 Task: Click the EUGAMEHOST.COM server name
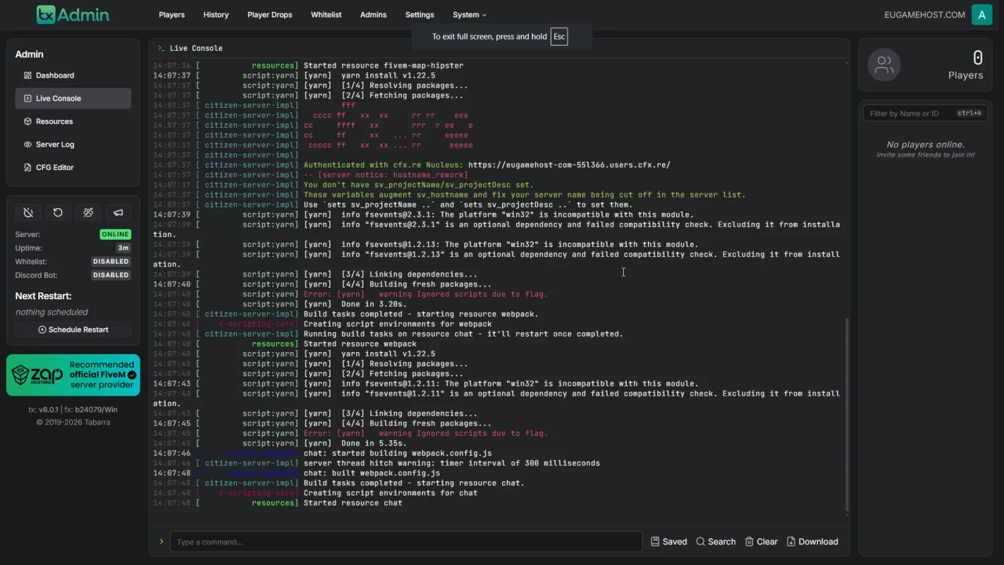tap(924, 15)
